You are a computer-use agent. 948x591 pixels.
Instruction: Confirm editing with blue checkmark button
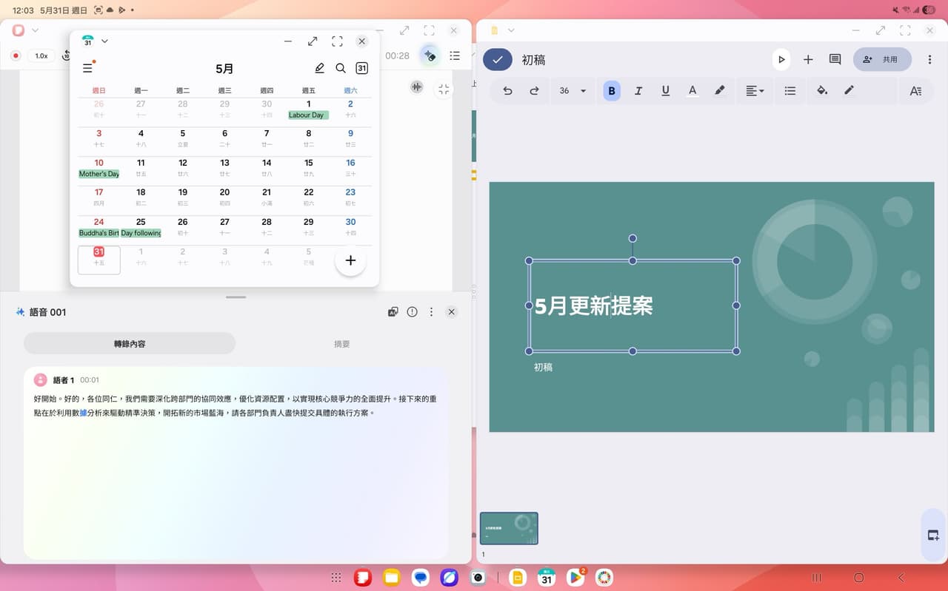498,59
